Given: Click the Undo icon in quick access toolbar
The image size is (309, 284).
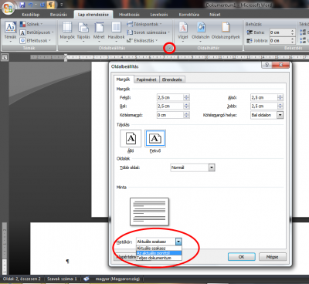Looking at the screenshot, I should pos(30,5).
